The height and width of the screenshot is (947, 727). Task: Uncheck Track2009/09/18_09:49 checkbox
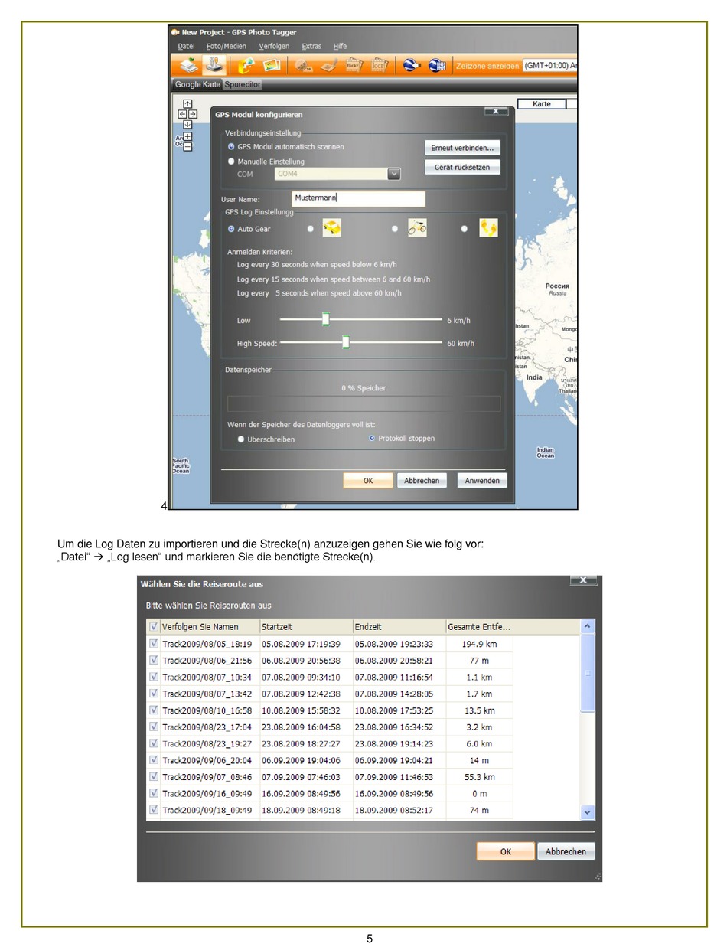[153, 809]
